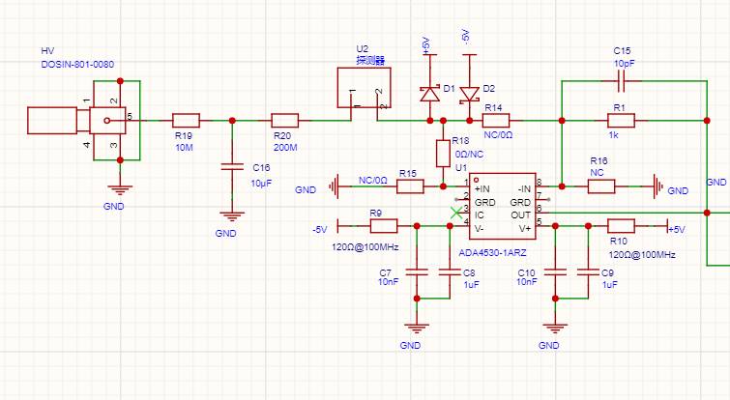This screenshot has width=730, height=400.
Task: Click the 10nF value of C7
Action: click(x=389, y=282)
